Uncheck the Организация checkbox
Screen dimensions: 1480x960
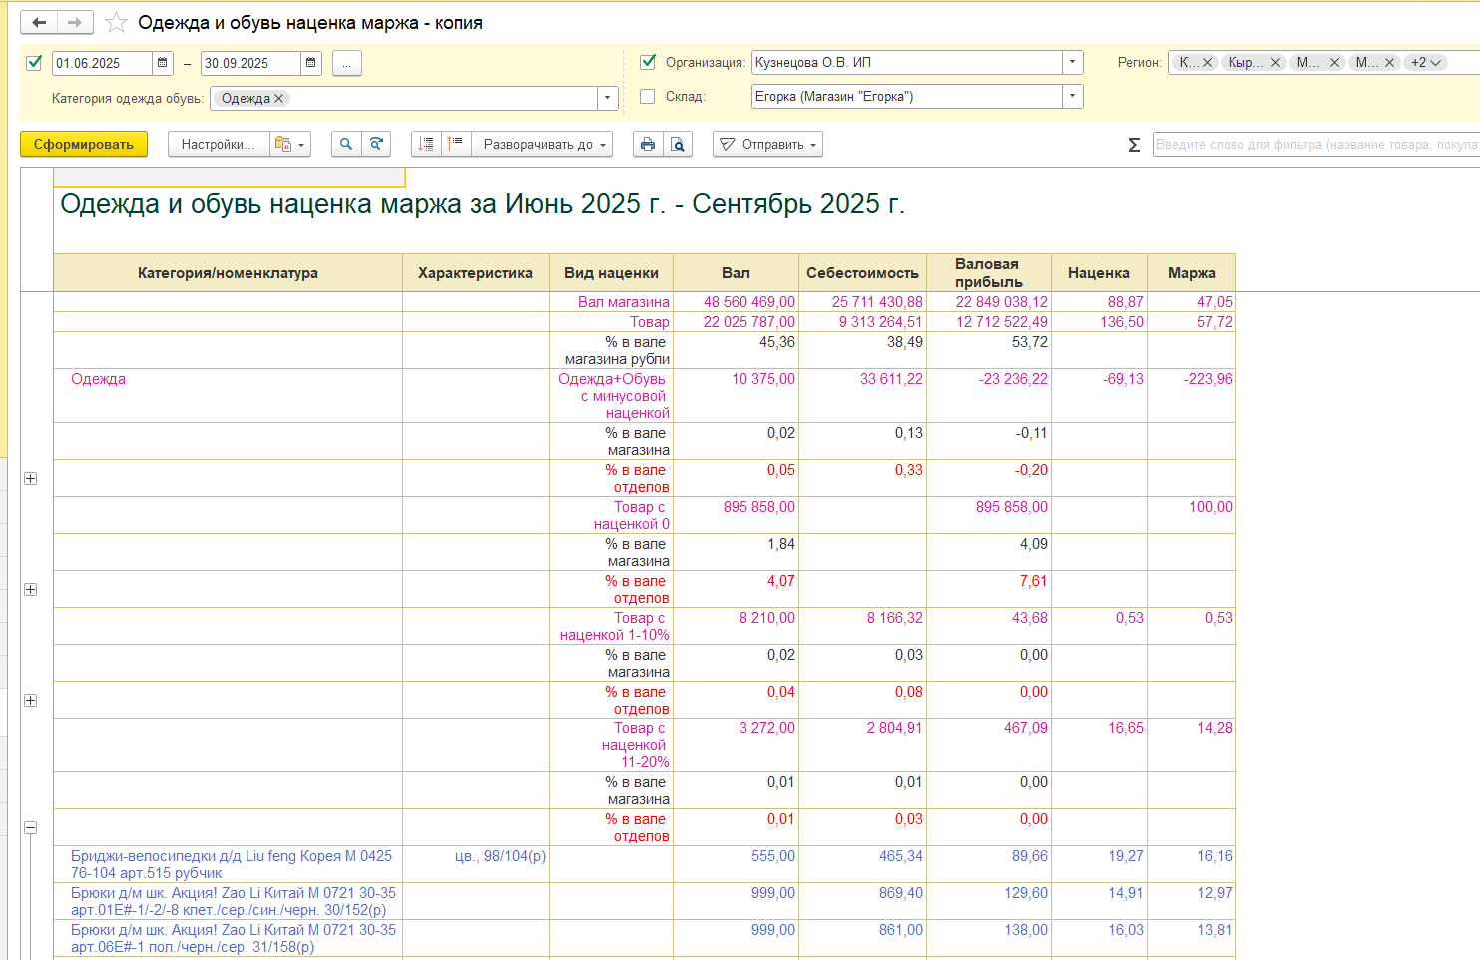pos(647,62)
